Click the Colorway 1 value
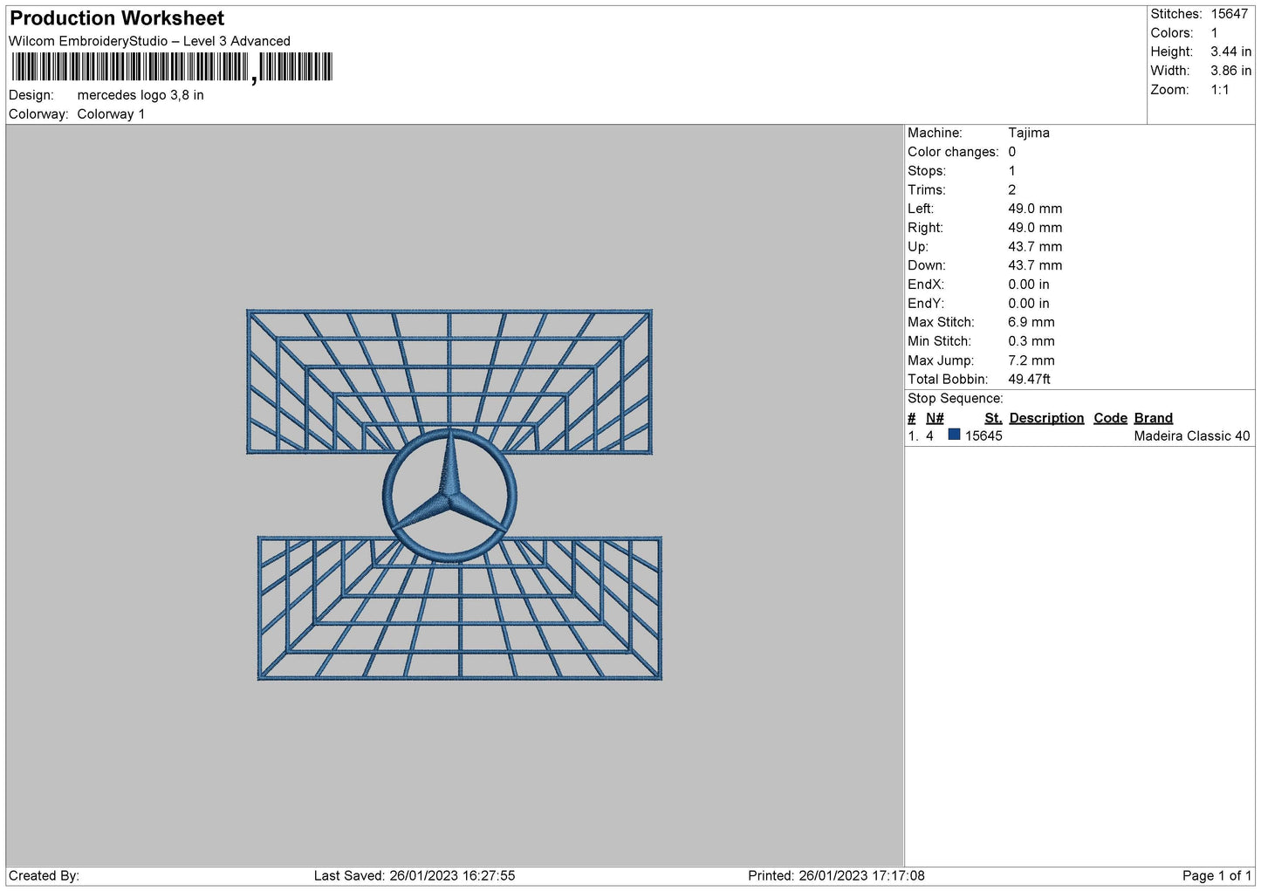 [111, 114]
